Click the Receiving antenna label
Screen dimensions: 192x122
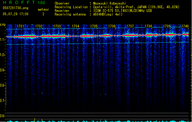click(70, 14)
